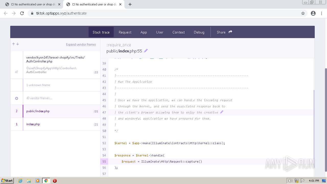Click the pencil icon on line 47
The image size is (327, 184).
click(222, 112)
